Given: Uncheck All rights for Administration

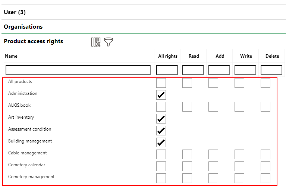Looking at the screenshot, I should [161, 95].
